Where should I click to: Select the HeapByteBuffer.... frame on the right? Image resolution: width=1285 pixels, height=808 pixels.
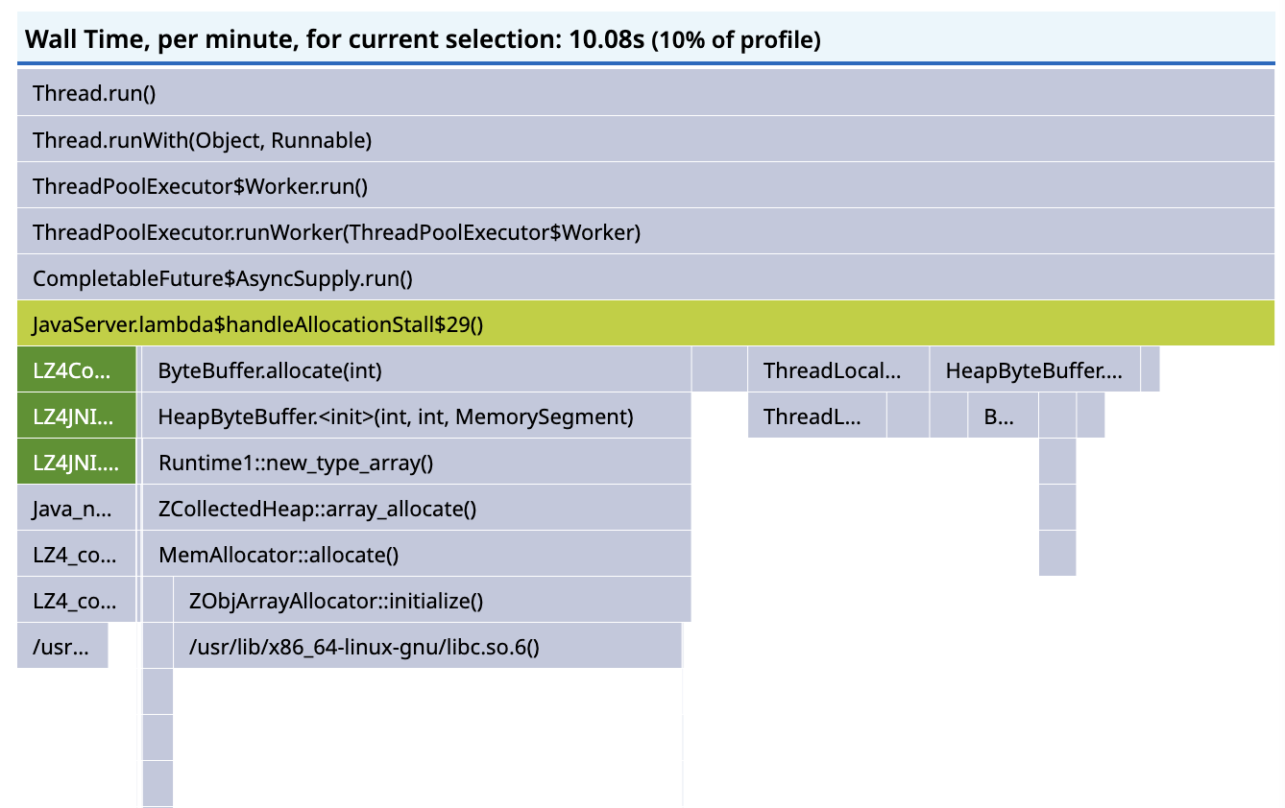point(1034,369)
